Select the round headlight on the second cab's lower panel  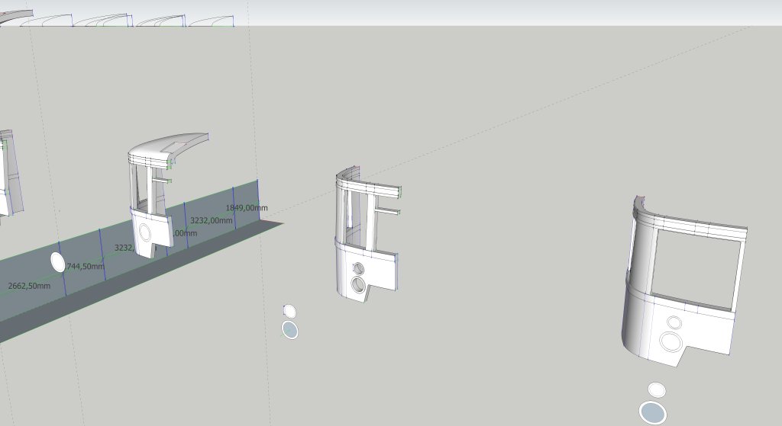point(144,231)
